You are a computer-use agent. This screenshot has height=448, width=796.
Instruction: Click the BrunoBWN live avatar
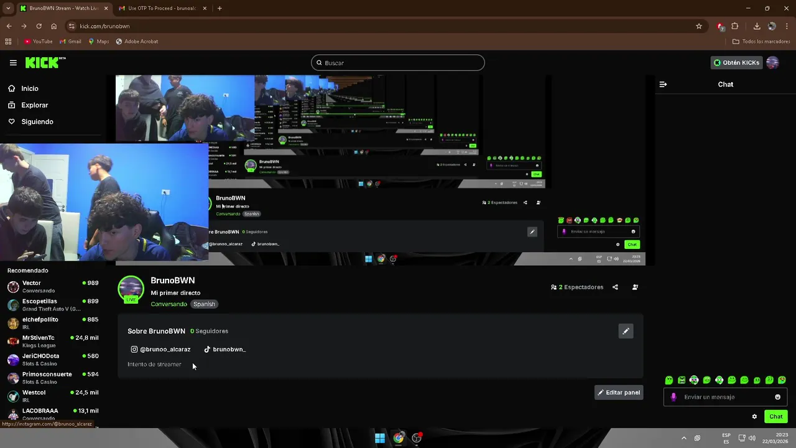[131, 289]
